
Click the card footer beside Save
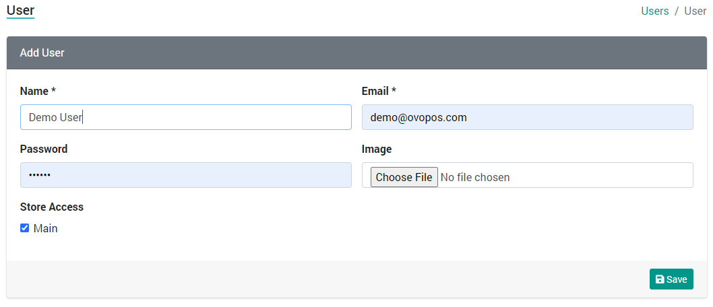tap(328, 279)
